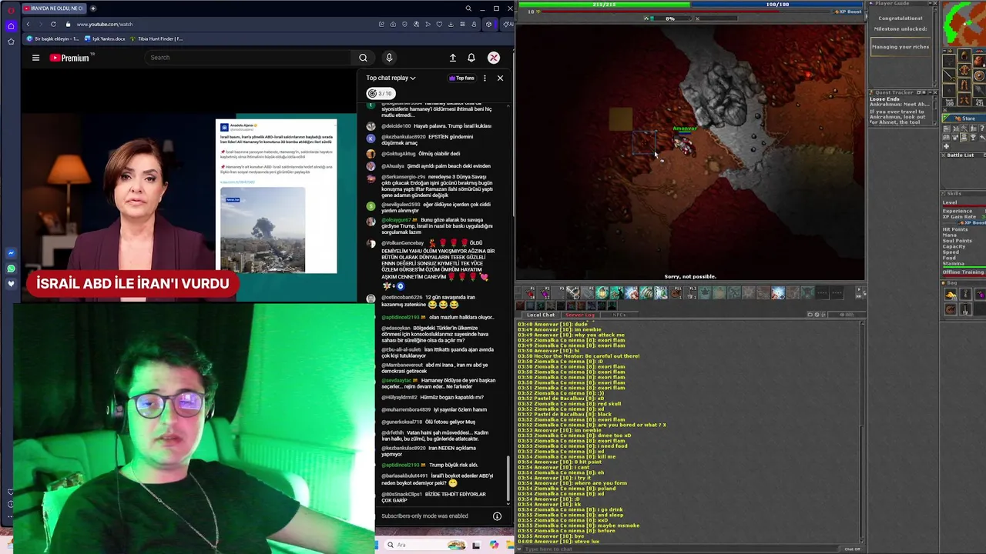
Task: Open commenter @GoktugAktug in chat
Action: (x=398, y=154)
